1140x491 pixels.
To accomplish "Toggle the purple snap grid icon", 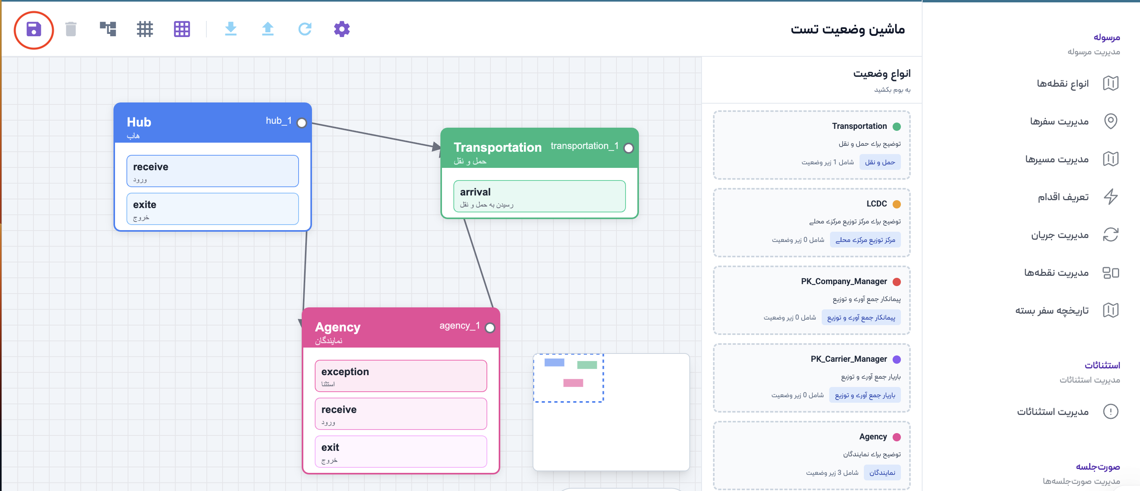I will 182,29.
